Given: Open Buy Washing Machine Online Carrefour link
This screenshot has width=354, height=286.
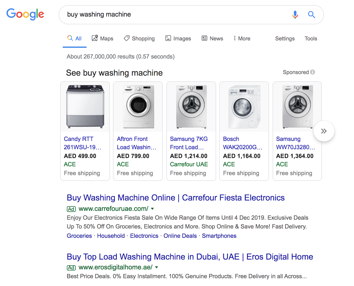Looking at the screenshot, I should [x=176, y=198].
